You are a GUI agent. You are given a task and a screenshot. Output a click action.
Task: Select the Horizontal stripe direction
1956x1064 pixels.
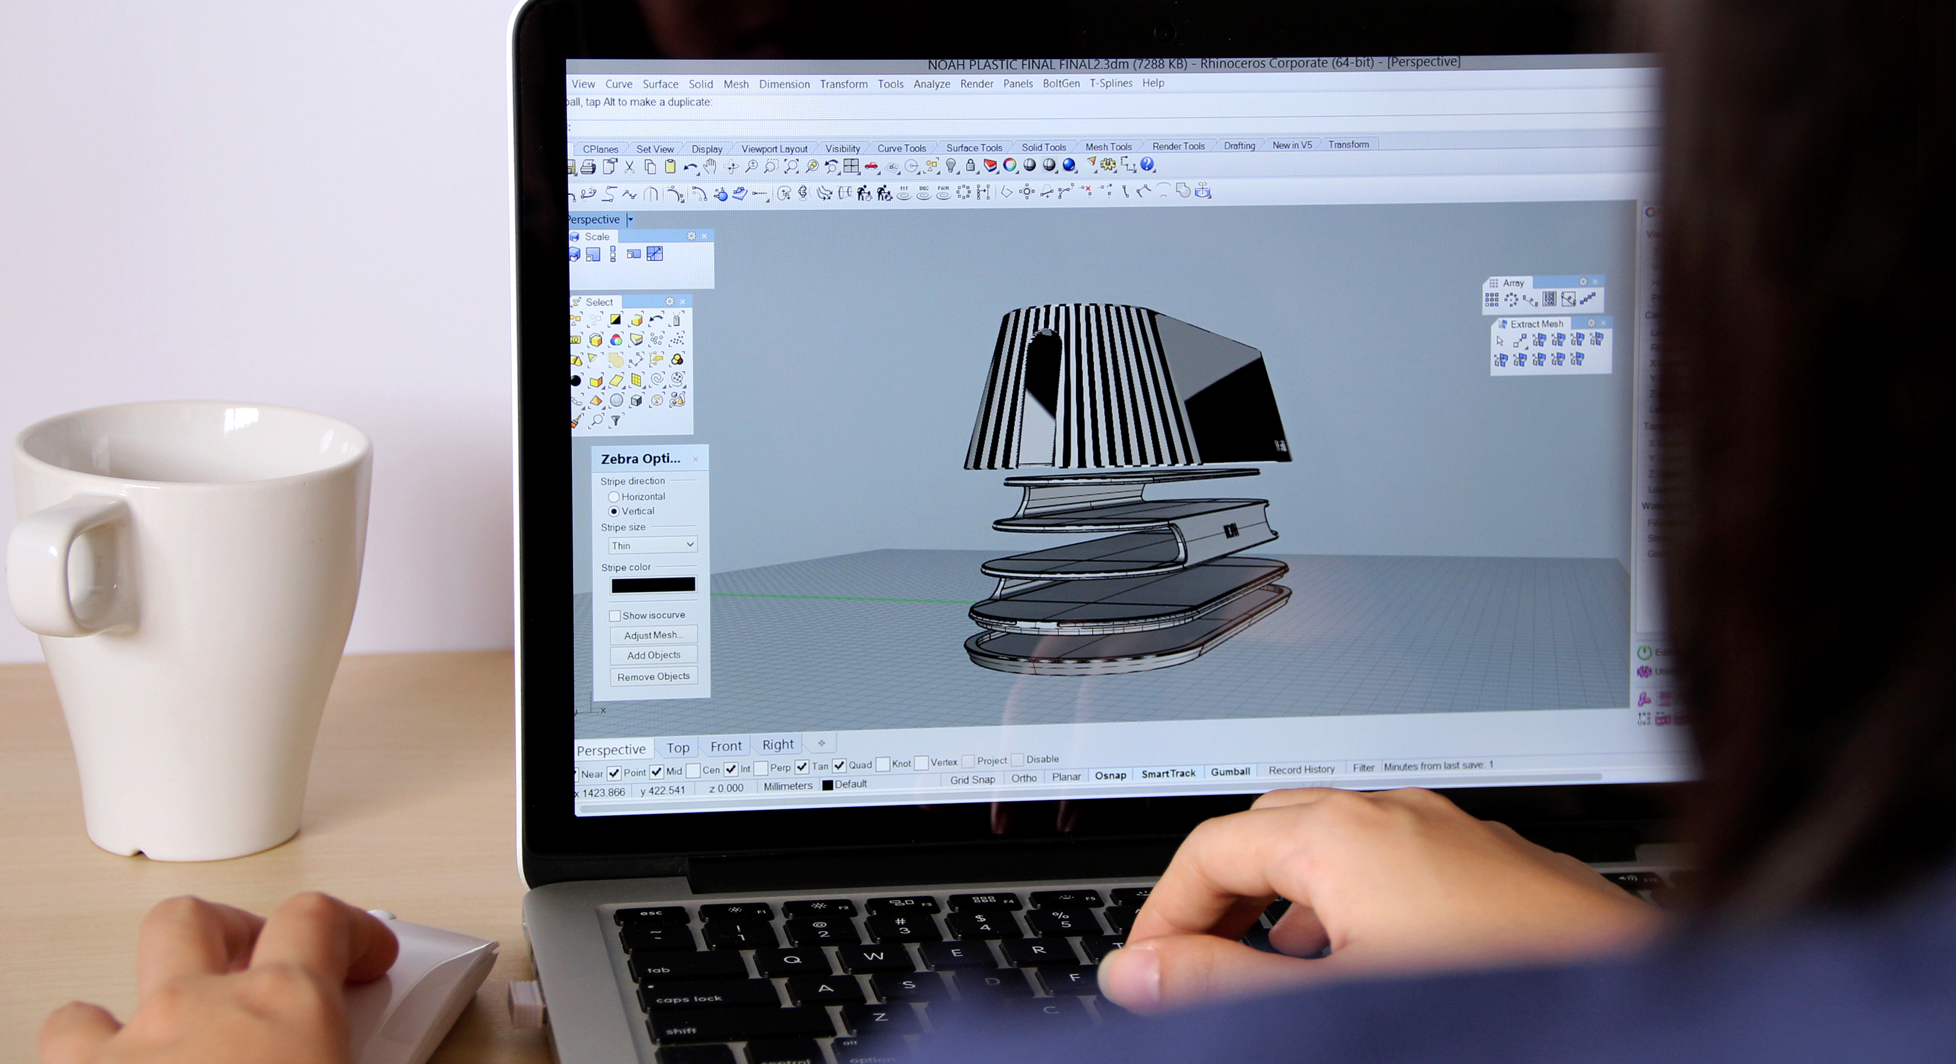pos(613,497)
